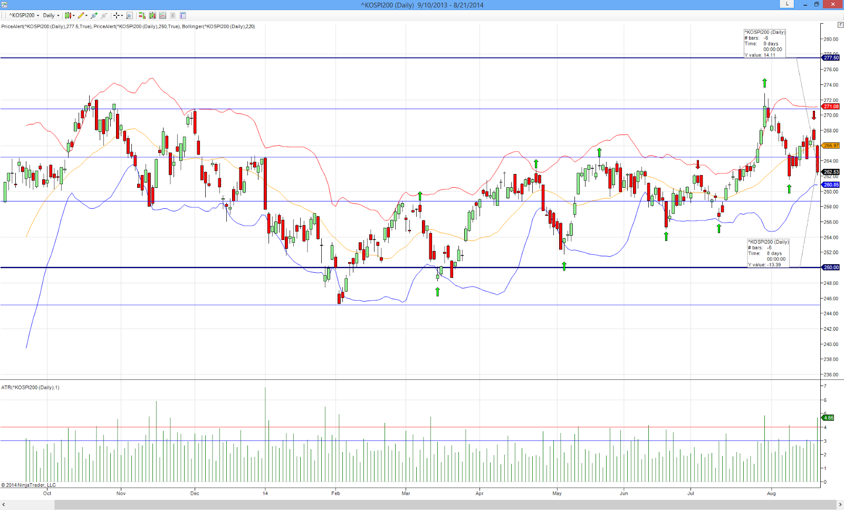Image resolution: width=844 pixels, height=510 pixels.
Task: Click the Aug label on time axis
Action: coord(771,493)
